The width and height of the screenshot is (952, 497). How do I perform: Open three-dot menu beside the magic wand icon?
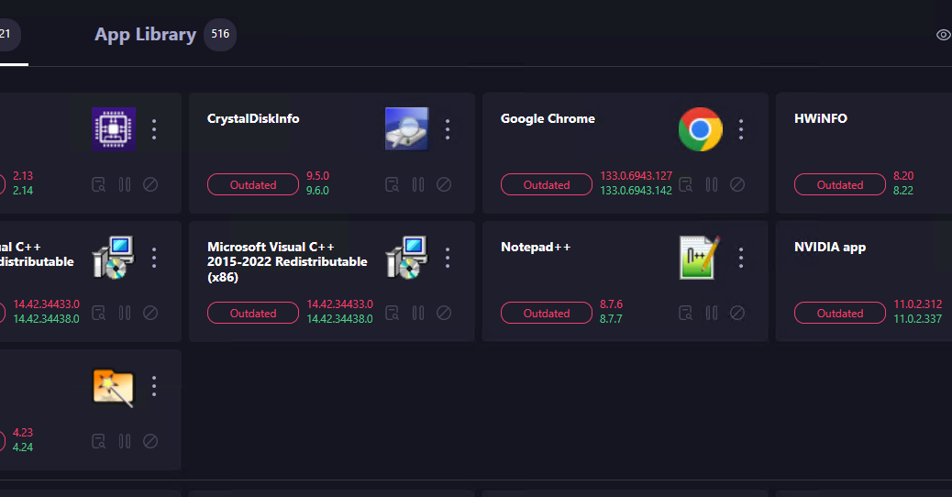tap(154, 386)
